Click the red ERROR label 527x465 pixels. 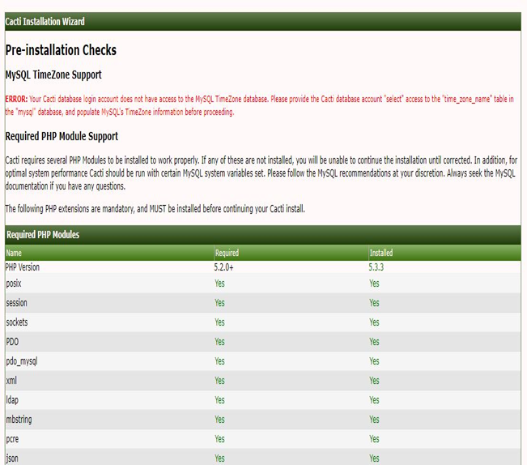pos(16,99)
